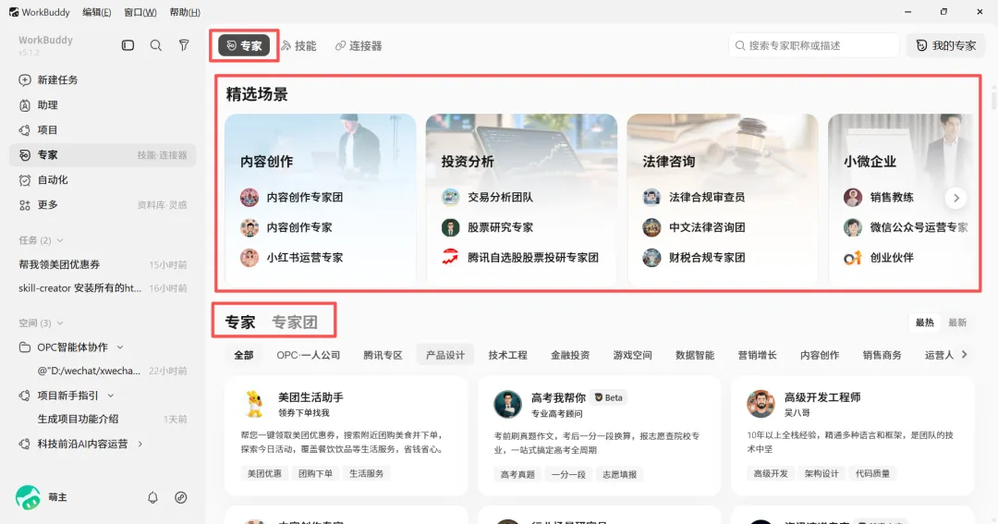998x524 pixels.
Task: Filter by 技术工程 category
Action: point(508,355)
